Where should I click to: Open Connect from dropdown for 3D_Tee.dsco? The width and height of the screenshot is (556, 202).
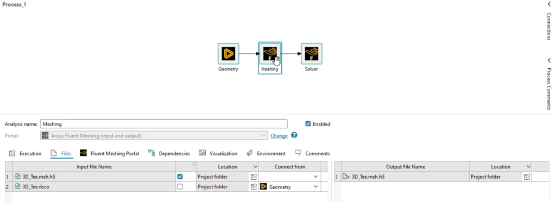315,187
